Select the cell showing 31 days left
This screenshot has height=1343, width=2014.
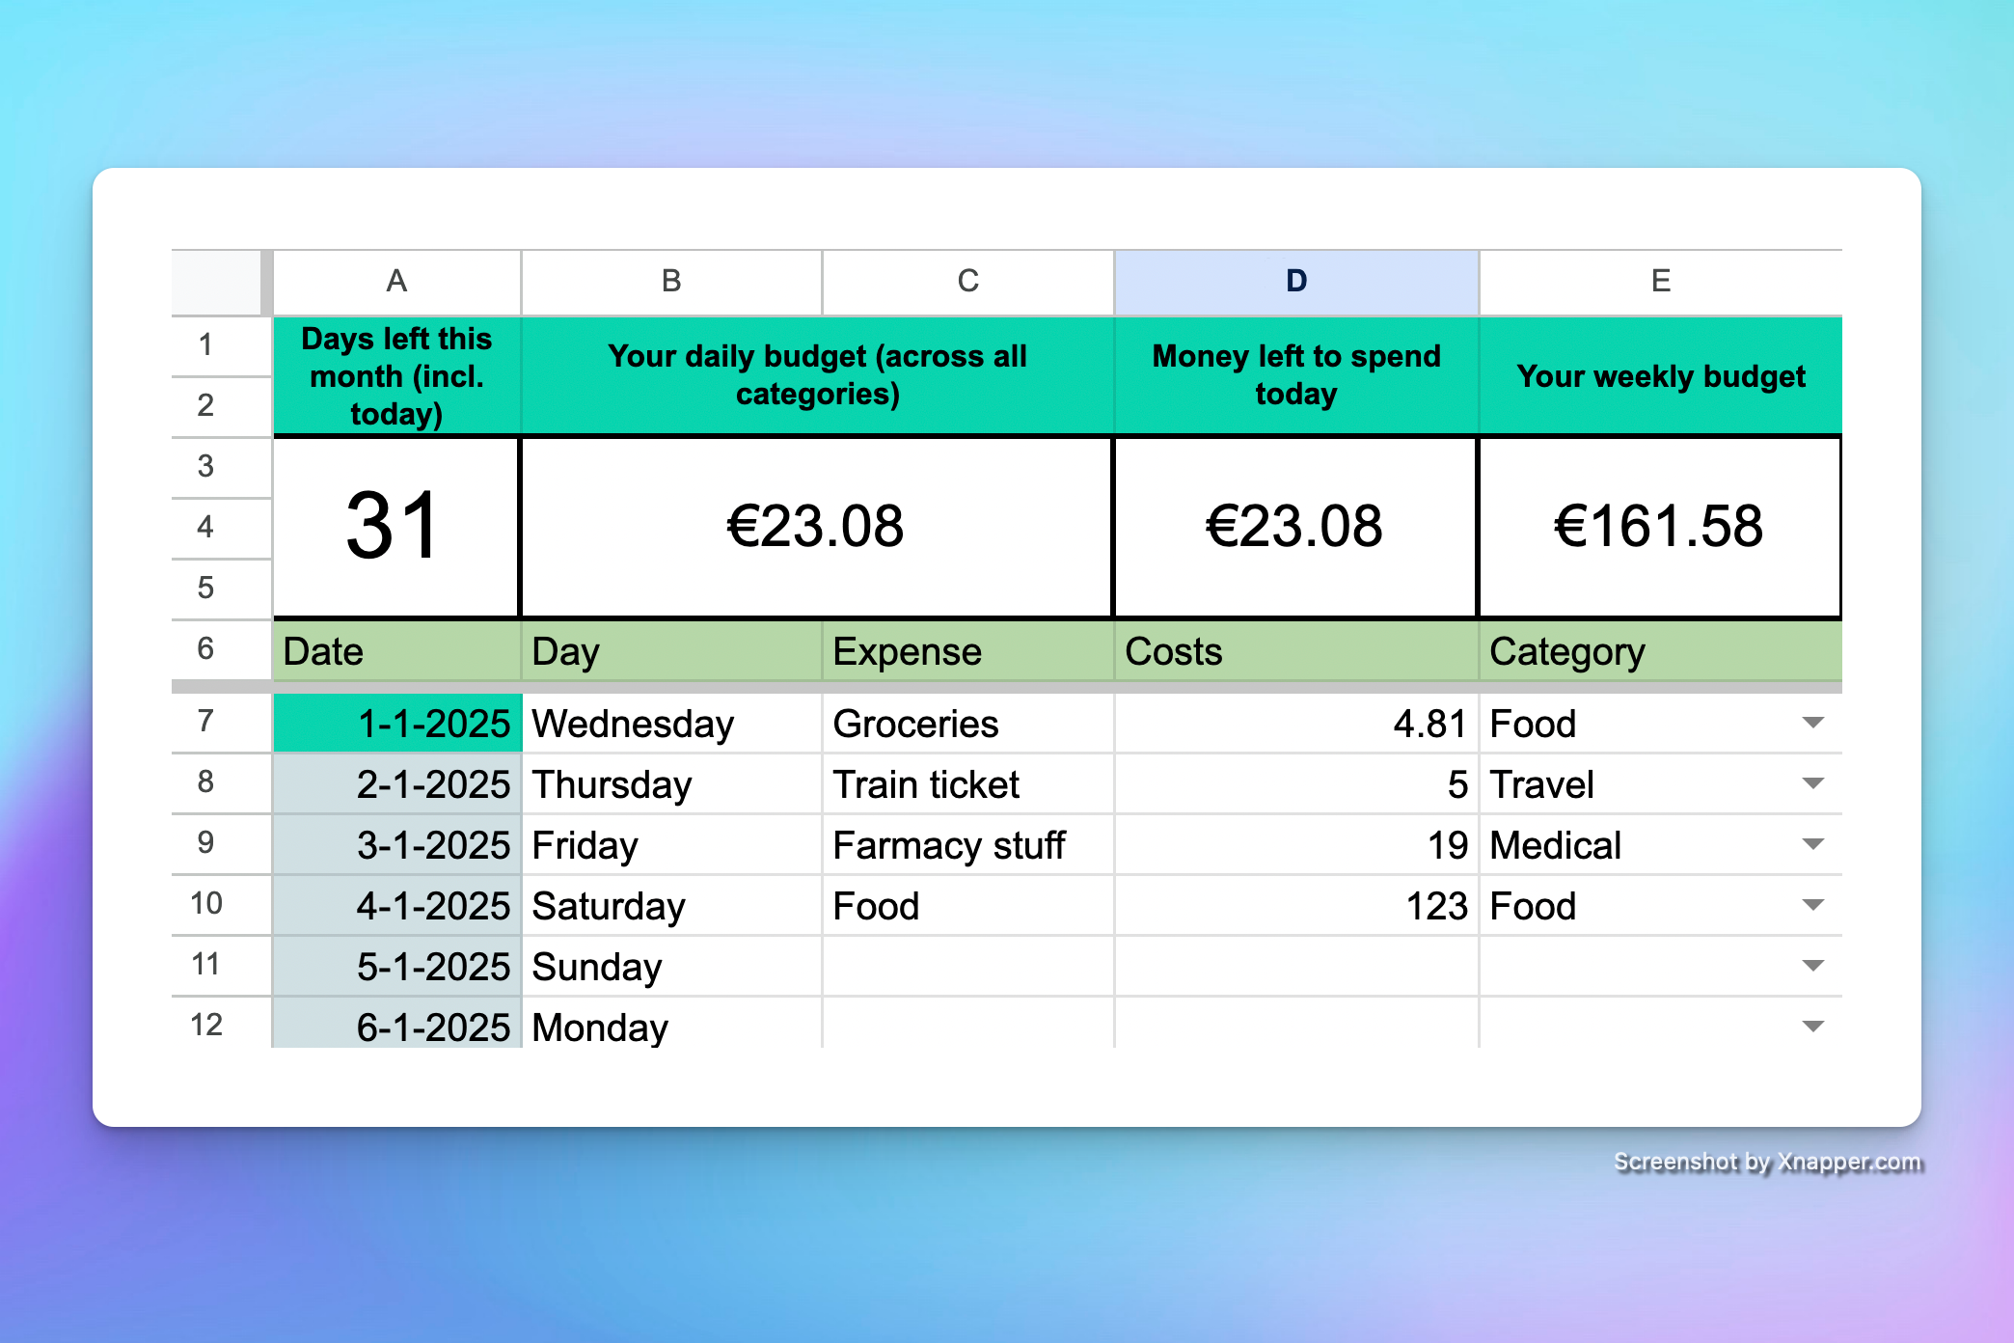point(395,526)
